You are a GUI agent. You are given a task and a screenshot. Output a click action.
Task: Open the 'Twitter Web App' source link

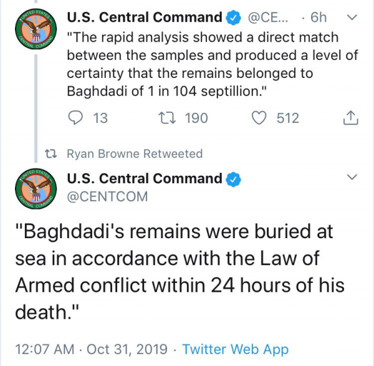pos(236,349)
